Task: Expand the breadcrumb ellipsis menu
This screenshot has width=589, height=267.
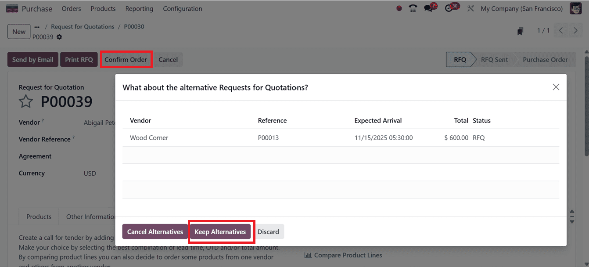Action: pos(37,26)
